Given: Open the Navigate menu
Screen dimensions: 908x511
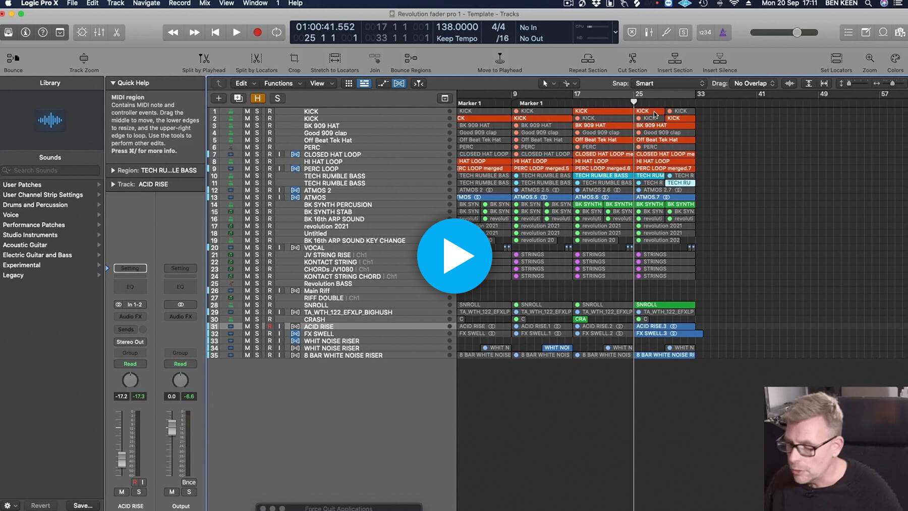Looking at the screenshot, I should [146, 3].
